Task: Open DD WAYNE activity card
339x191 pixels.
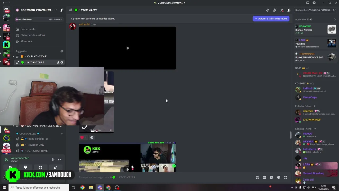Action: coord(315,29)
